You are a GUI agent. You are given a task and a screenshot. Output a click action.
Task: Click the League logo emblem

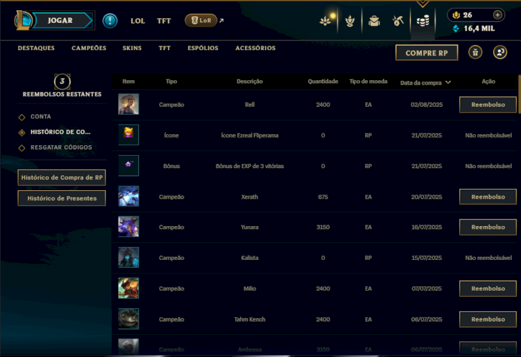coord(23,20)
